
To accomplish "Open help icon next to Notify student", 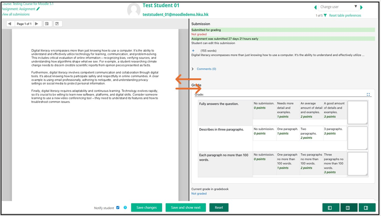I will (125, 208).
